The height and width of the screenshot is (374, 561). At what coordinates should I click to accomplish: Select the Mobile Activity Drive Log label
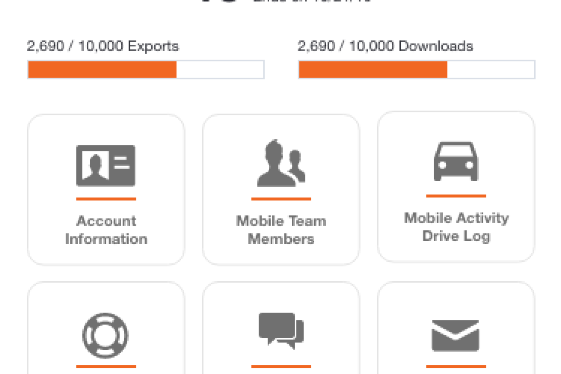point(456,227)
